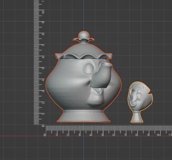This screenshot has width=172, height=160.
Task: Click the teapot's pedestal base
Action: (83, 116)
